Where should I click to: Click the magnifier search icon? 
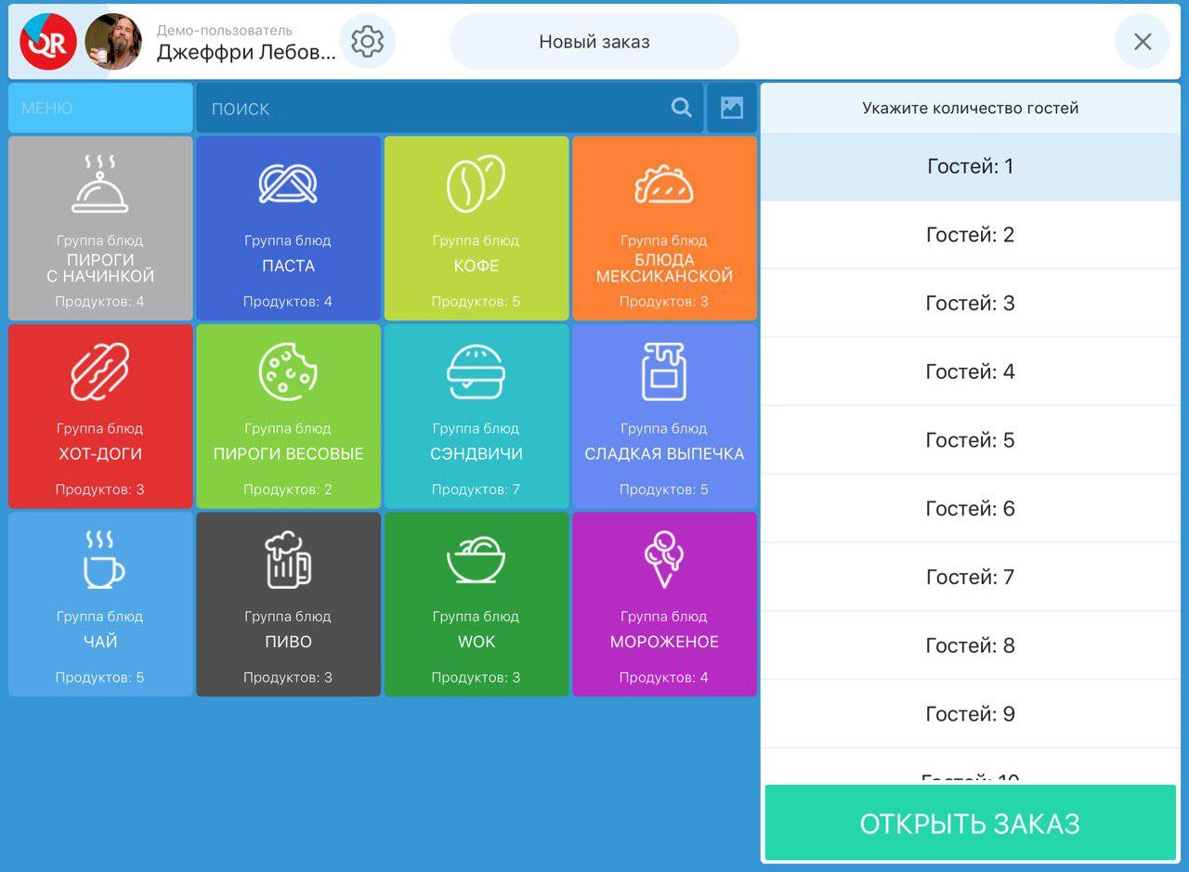pos(682,108)
